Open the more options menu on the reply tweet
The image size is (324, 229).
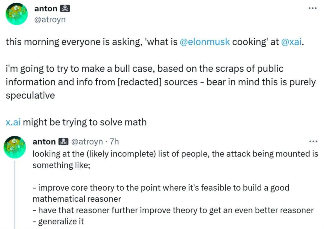click(x=313, y=141)
